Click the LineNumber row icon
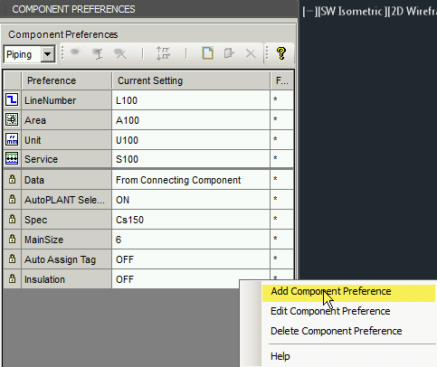 click(12, 99)
